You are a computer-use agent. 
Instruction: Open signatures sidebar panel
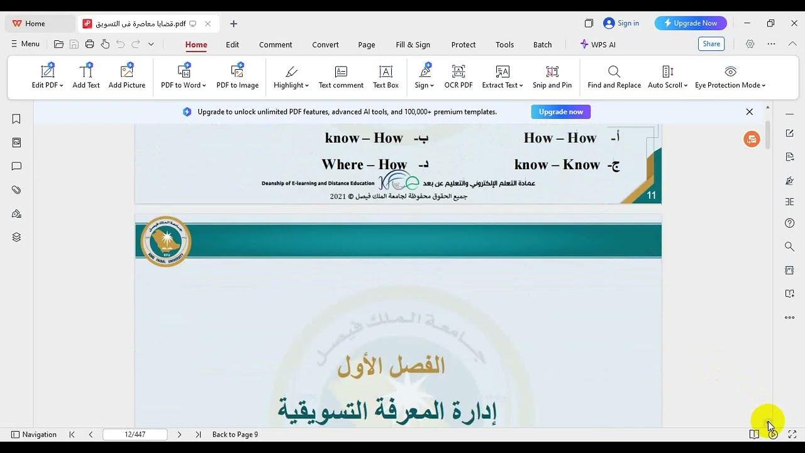pyautogui.click(x=16, y=213)
